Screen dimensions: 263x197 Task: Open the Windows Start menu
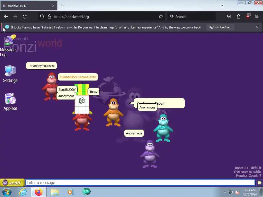pos(7,192)
